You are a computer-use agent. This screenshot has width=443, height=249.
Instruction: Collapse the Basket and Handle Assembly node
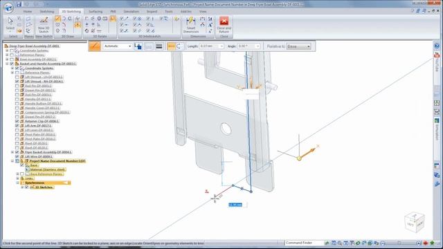point(7,64)
